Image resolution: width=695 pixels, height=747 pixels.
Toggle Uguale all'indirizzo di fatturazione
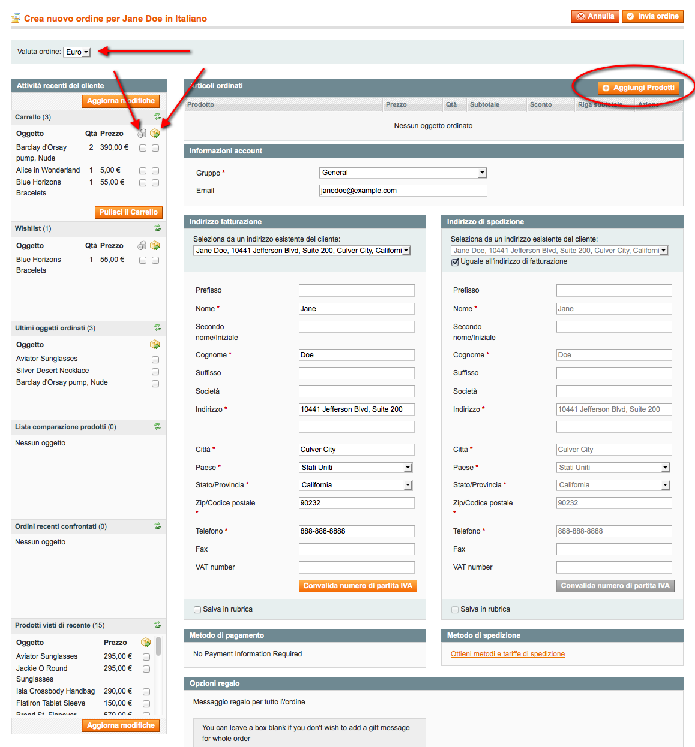(455, 262)
